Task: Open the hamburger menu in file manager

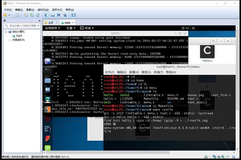Action: (x=228, y=41)
